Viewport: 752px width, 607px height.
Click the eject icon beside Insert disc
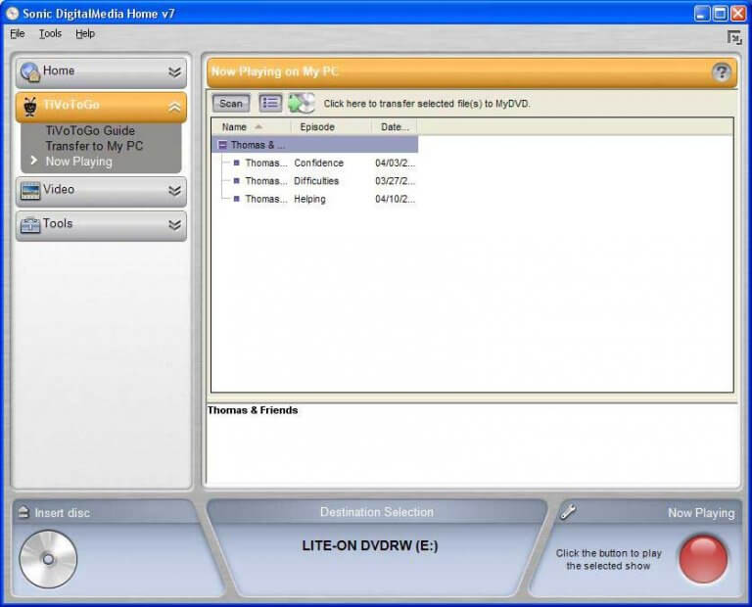[23, 513]
